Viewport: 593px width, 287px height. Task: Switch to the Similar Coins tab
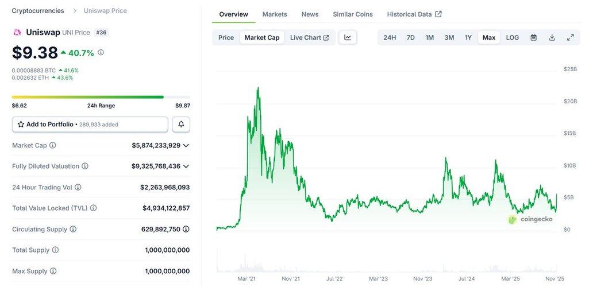click(x=352, y=14)
